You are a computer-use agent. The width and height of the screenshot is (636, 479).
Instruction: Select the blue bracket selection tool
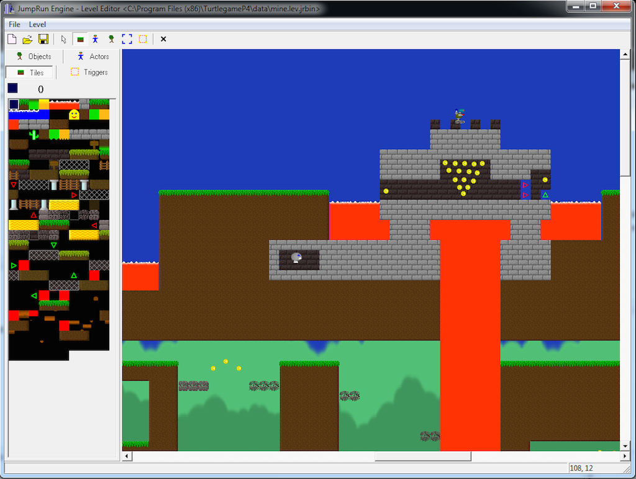click(x=127, y=39)
